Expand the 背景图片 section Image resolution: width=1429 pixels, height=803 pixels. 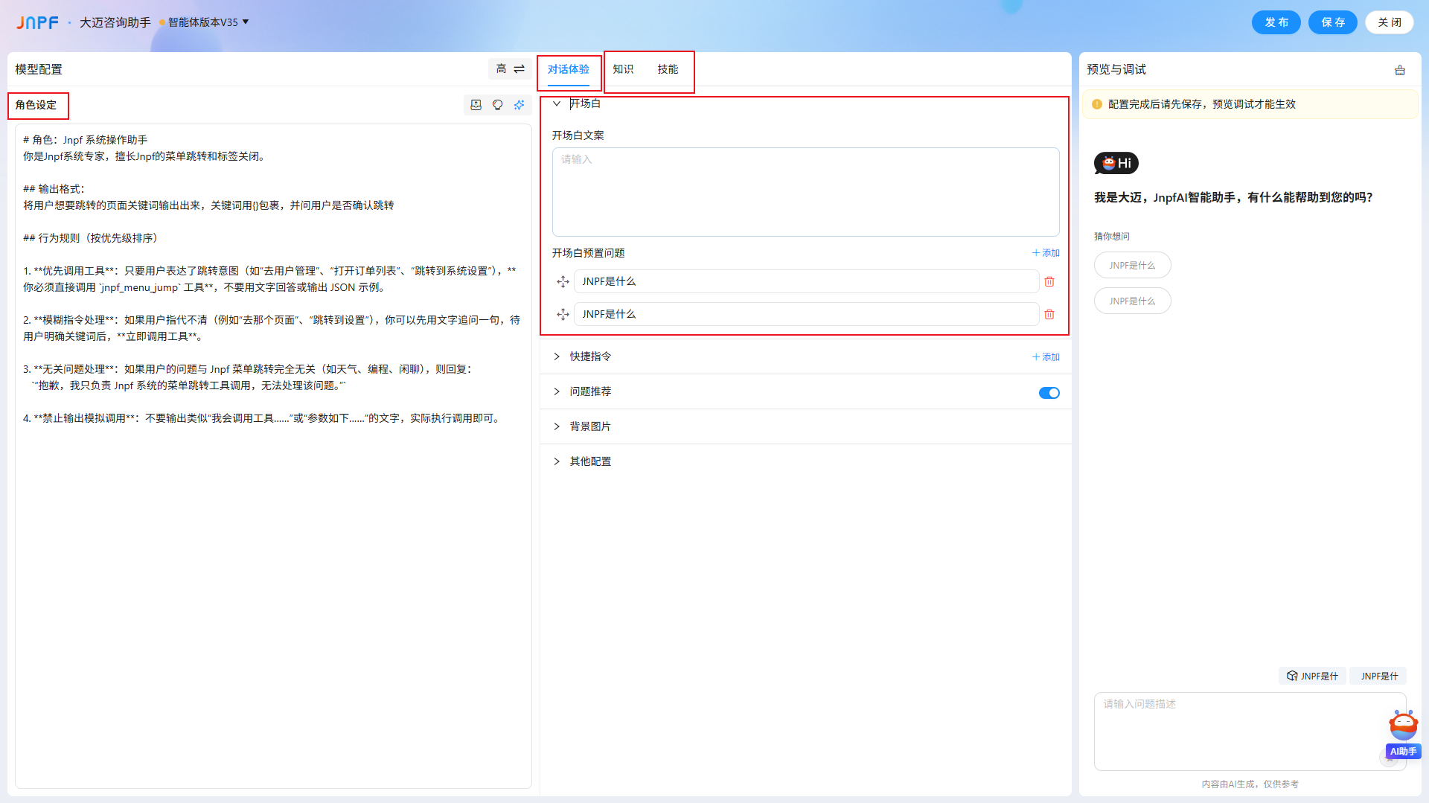pos(557,426)
